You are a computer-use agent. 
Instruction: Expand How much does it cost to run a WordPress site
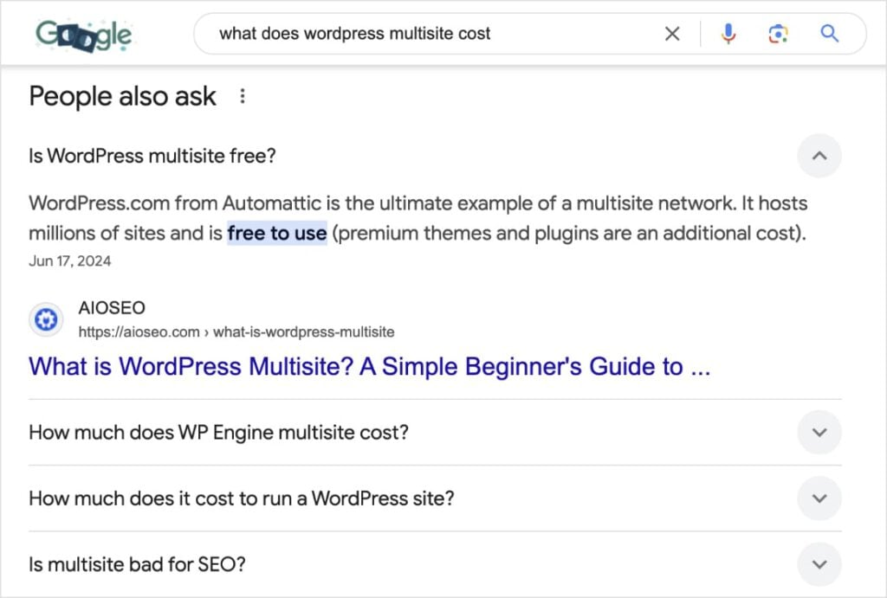tap(819, 498)
